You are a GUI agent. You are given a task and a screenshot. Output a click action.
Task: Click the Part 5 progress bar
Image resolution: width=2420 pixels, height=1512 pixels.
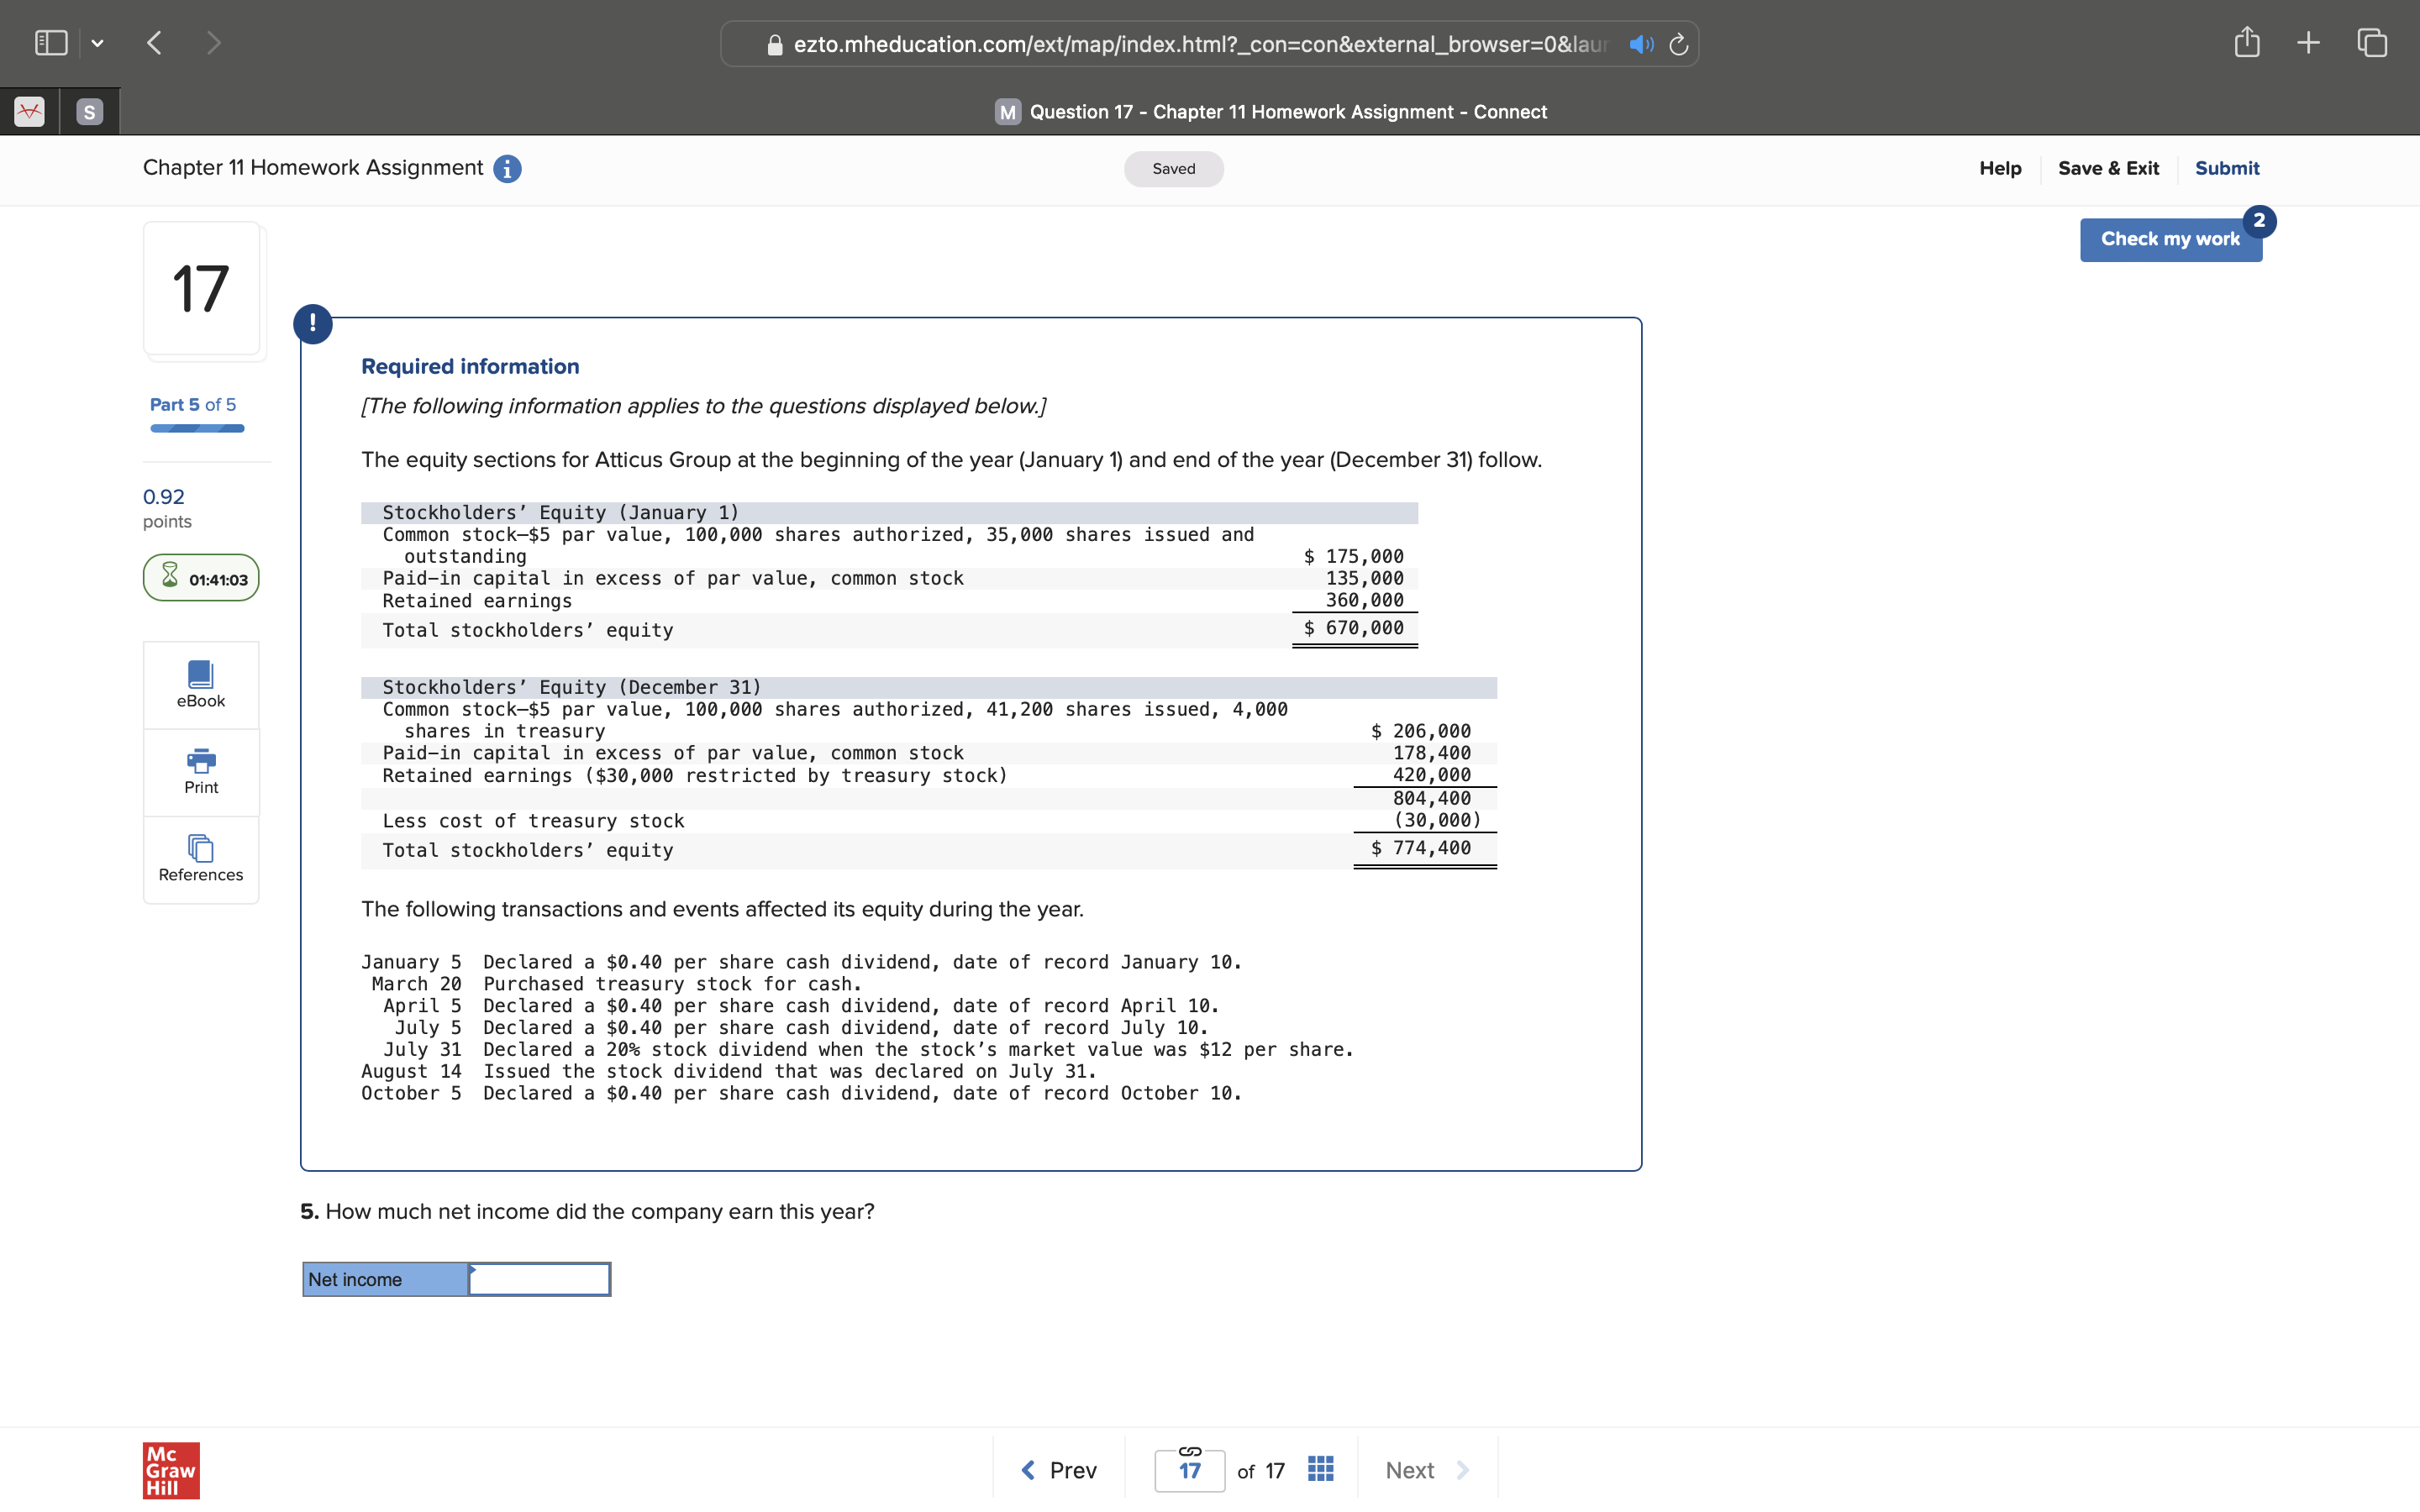tap(197, 428)
